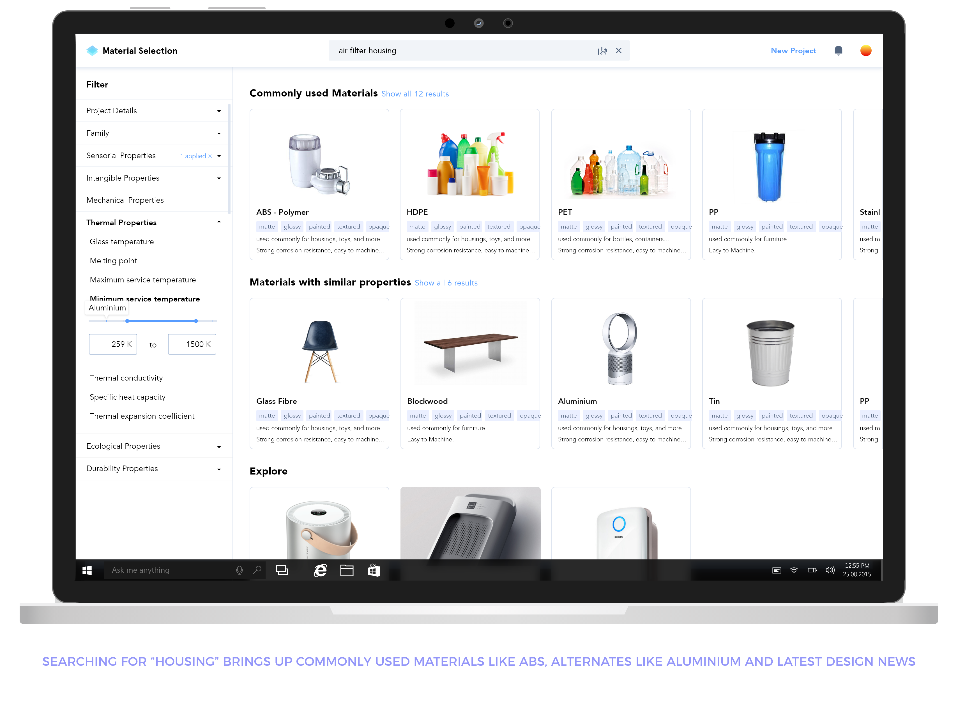Click the taskbar microphone icon
The width and height of the screenshot is (958, 714).
click(x=239, y=570)
